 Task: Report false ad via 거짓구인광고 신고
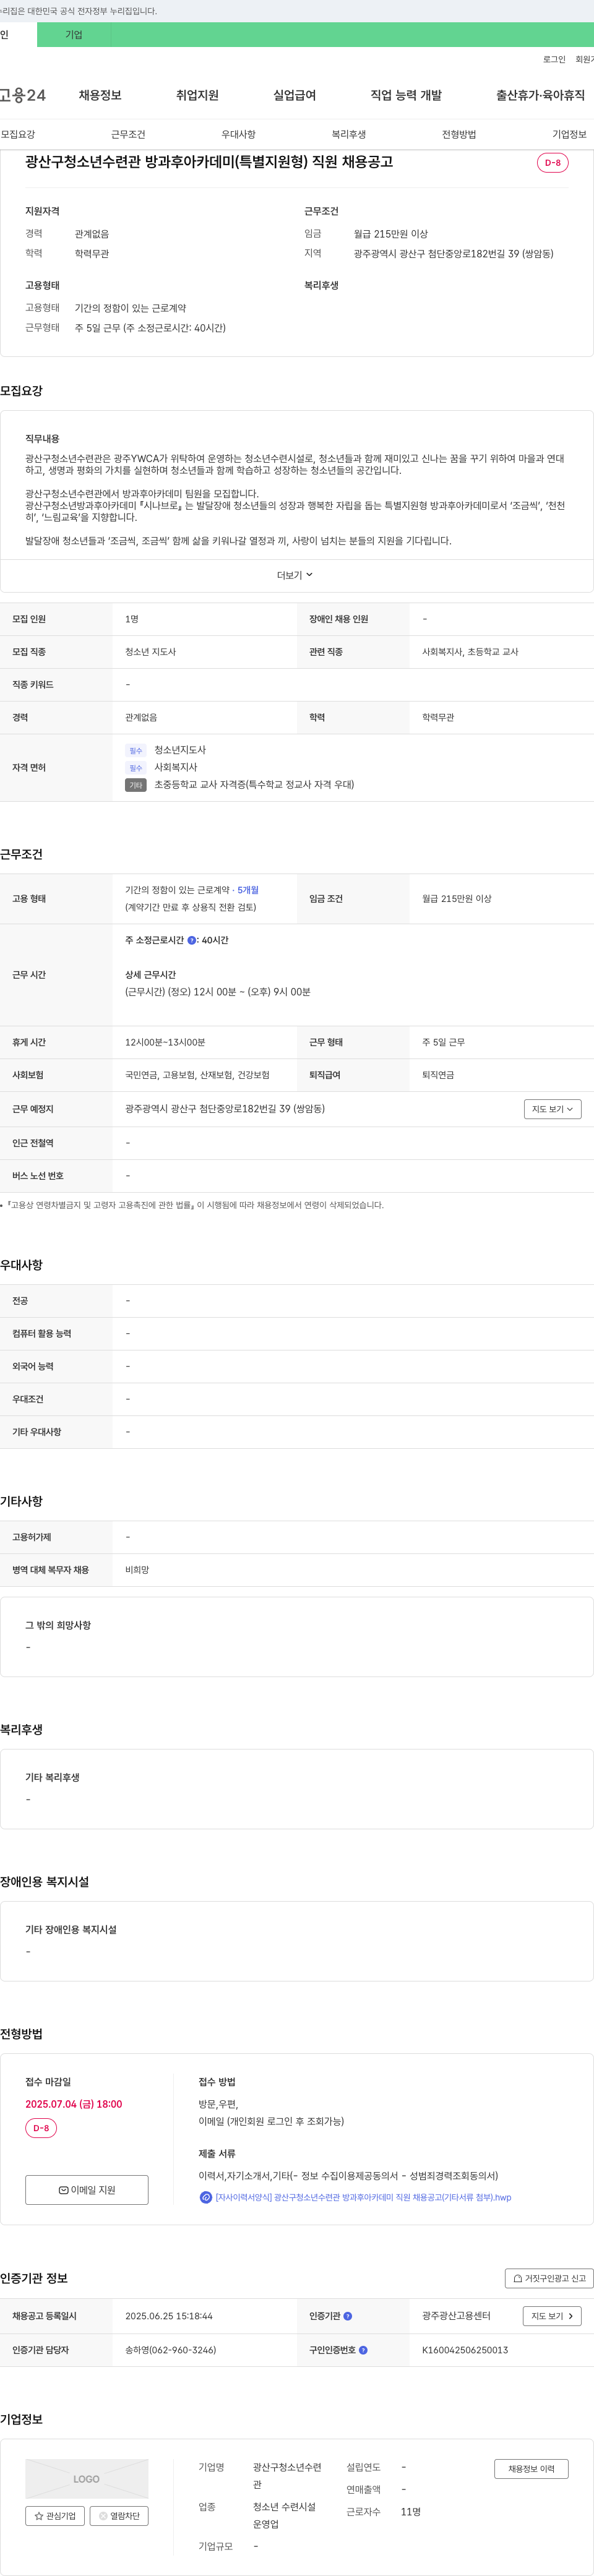pos(549,2278)
